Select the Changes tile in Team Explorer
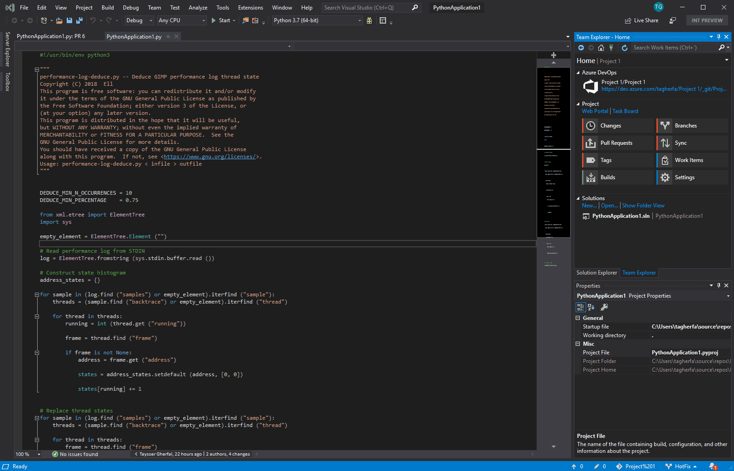This screenshot has height=471, width=734. [x=610, y=125]
